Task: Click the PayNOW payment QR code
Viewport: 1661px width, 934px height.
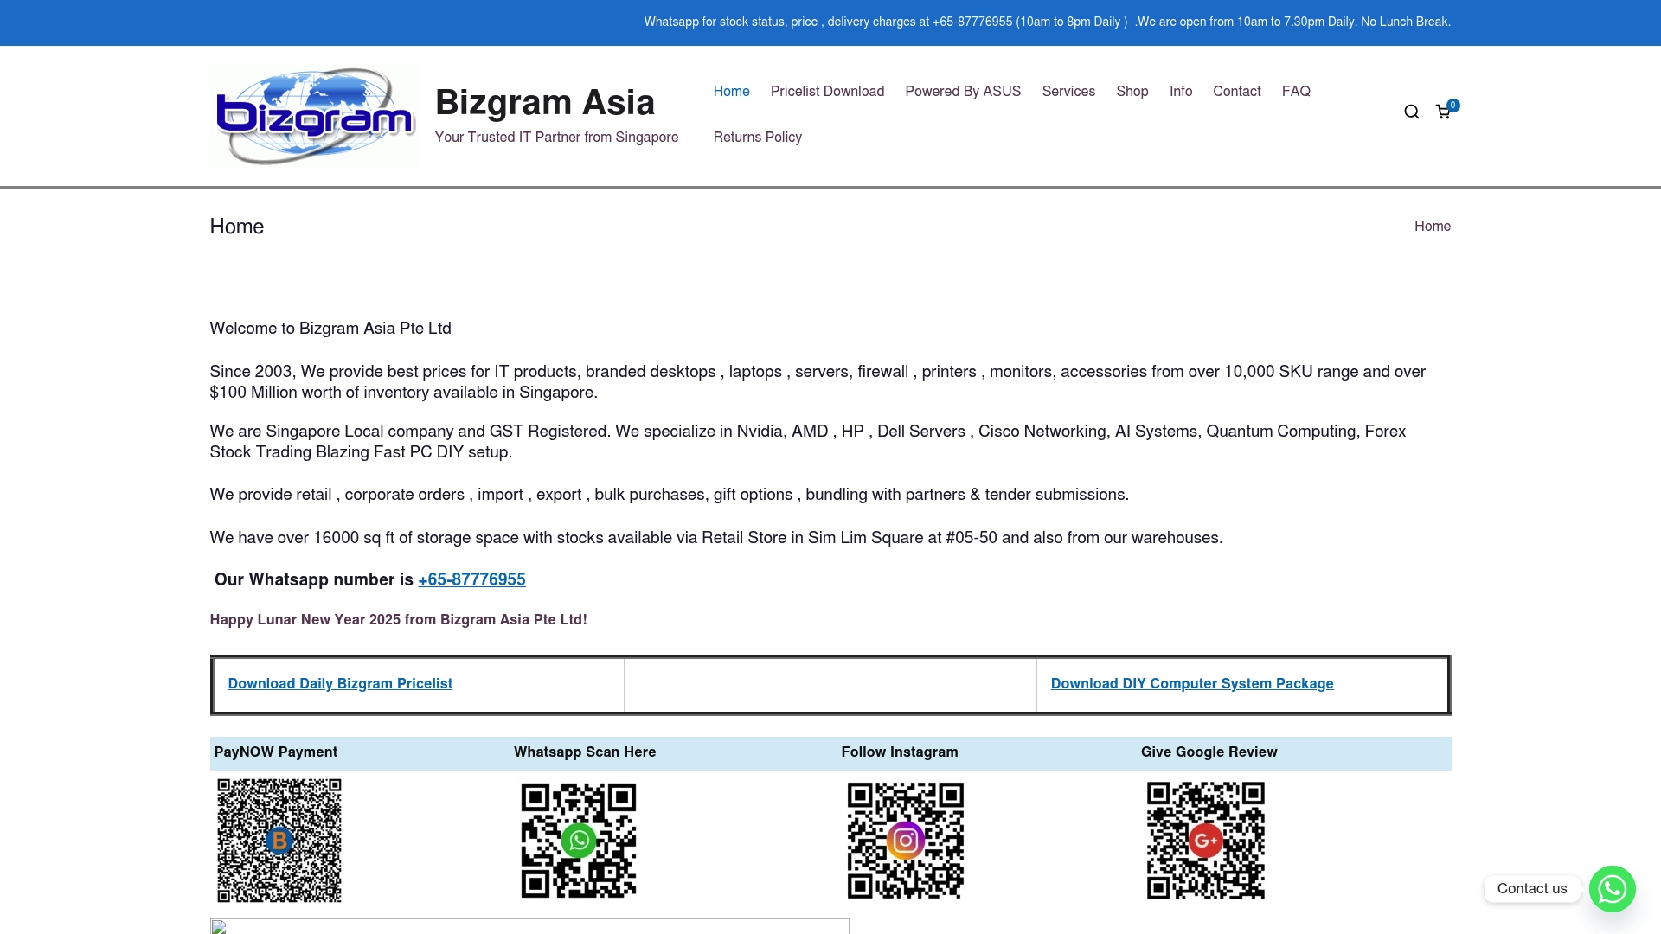Action: tap(279, 840)
